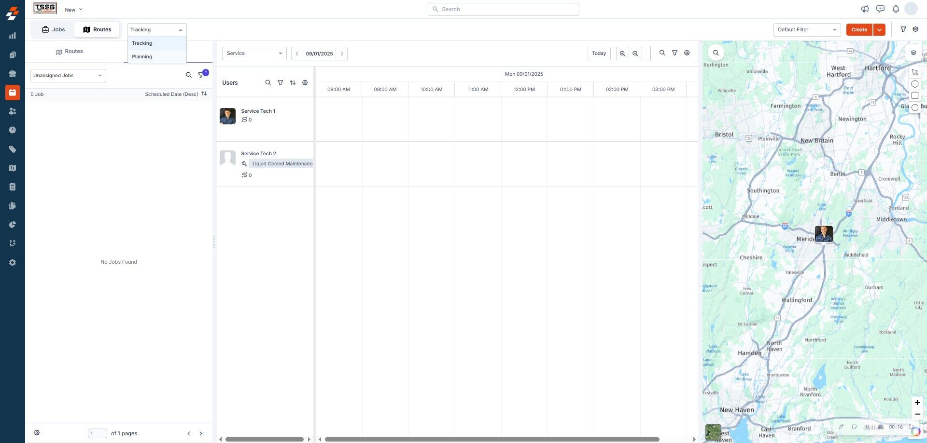The width and height of the screenshot is (927, 443).
Task: Open the map layers button
Action: click(x=913, y=53)
